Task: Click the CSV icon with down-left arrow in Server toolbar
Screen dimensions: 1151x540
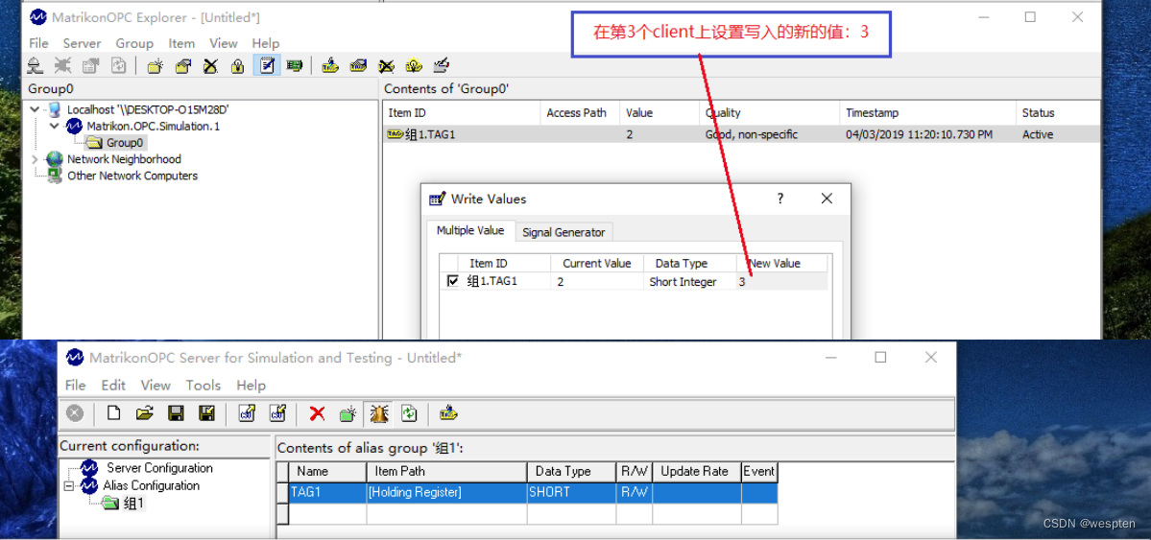Action: pos(277,413)
